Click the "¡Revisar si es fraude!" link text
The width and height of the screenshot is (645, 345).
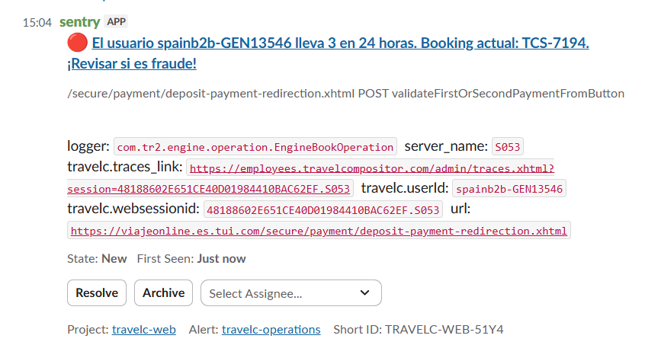[x=132, y=64]
